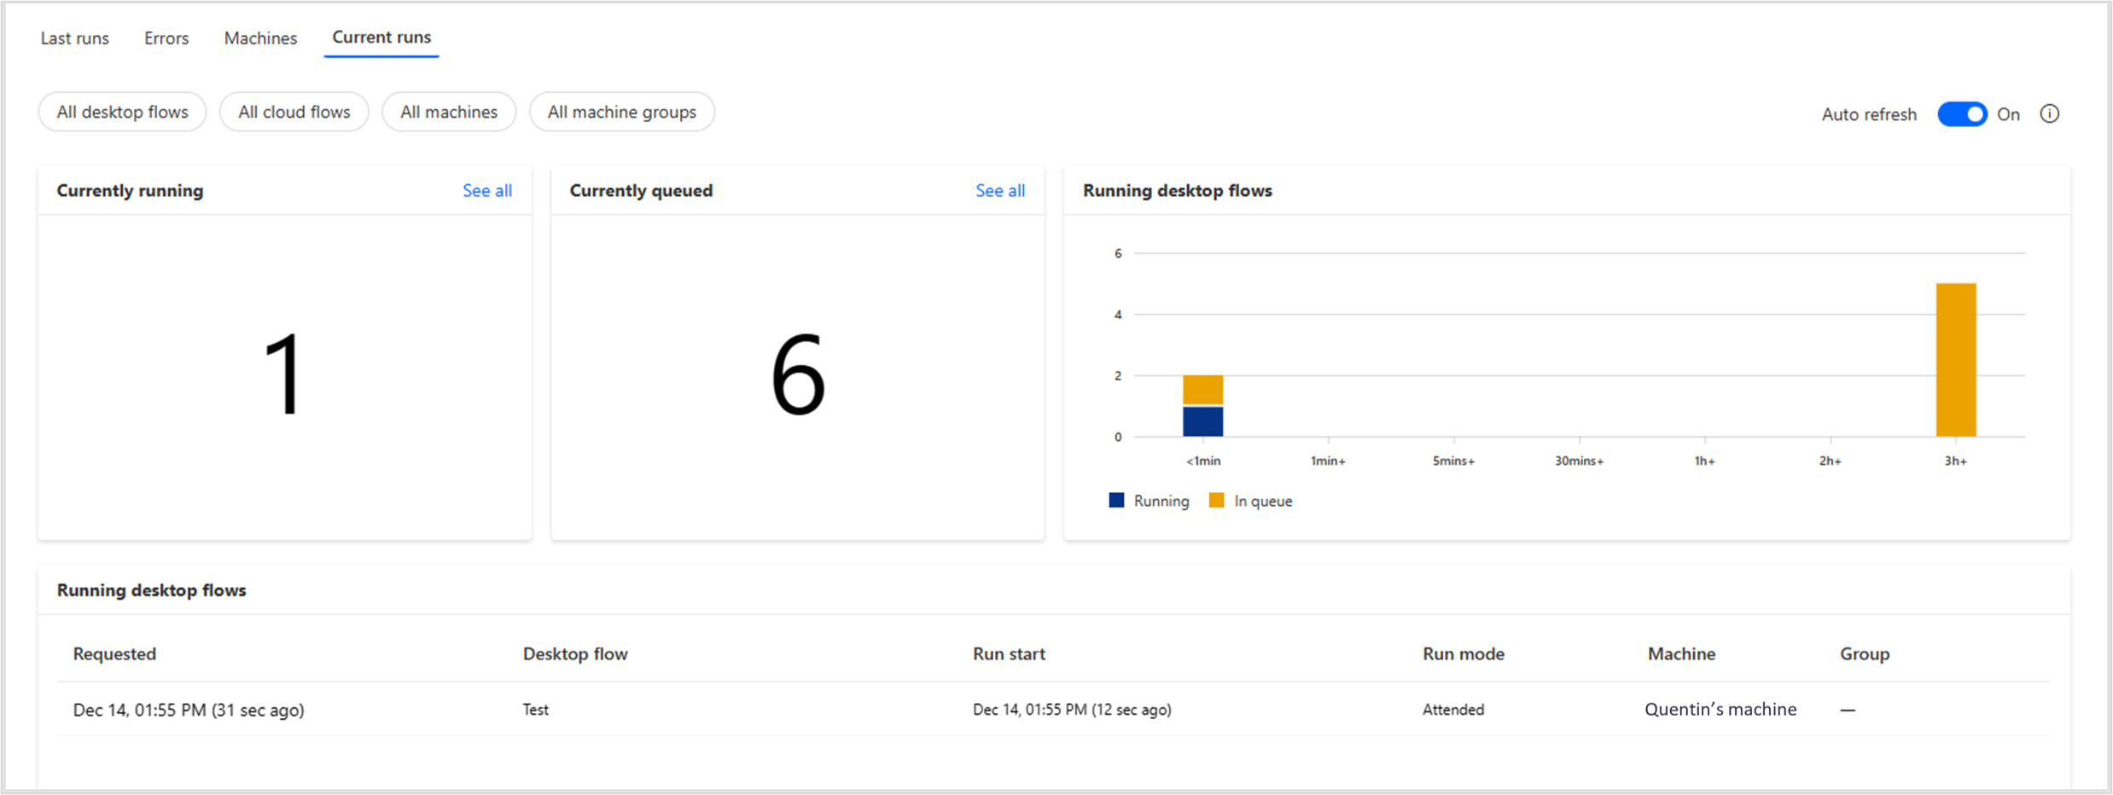Open the All cloud flows filter
This screenshot has height=795, width=2113.
294,112
